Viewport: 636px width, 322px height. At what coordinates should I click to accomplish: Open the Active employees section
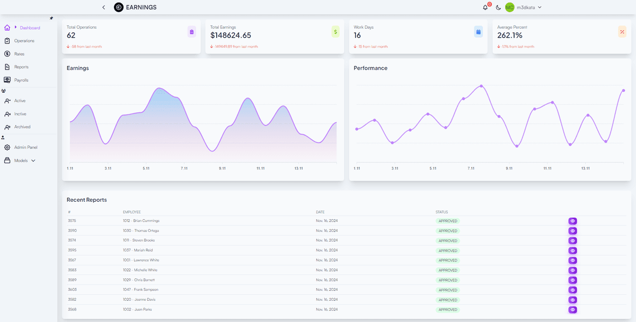point(20,100)
